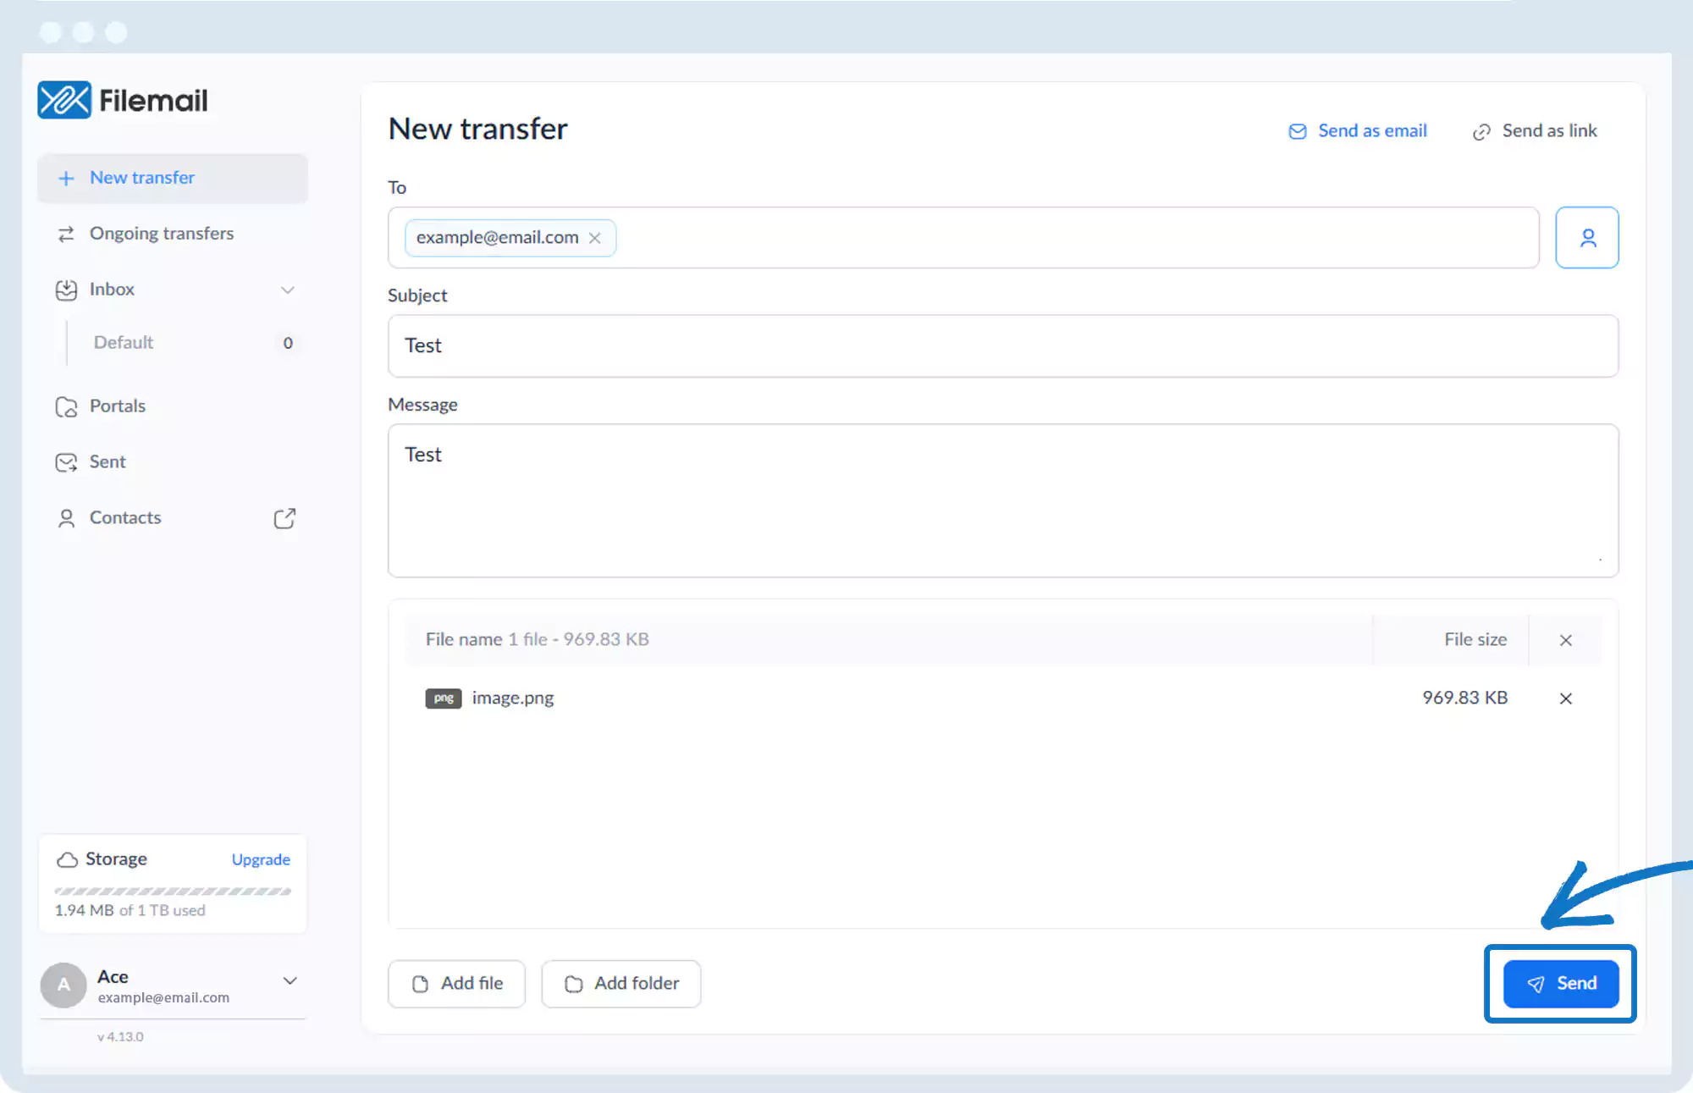1693x1093 pixels.
Task: Go to Portals page
Action: pyautogui.click(x=117, y=406)
